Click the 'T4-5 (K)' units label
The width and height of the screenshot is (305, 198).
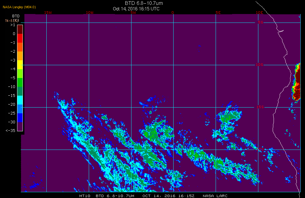pos(12,21)
